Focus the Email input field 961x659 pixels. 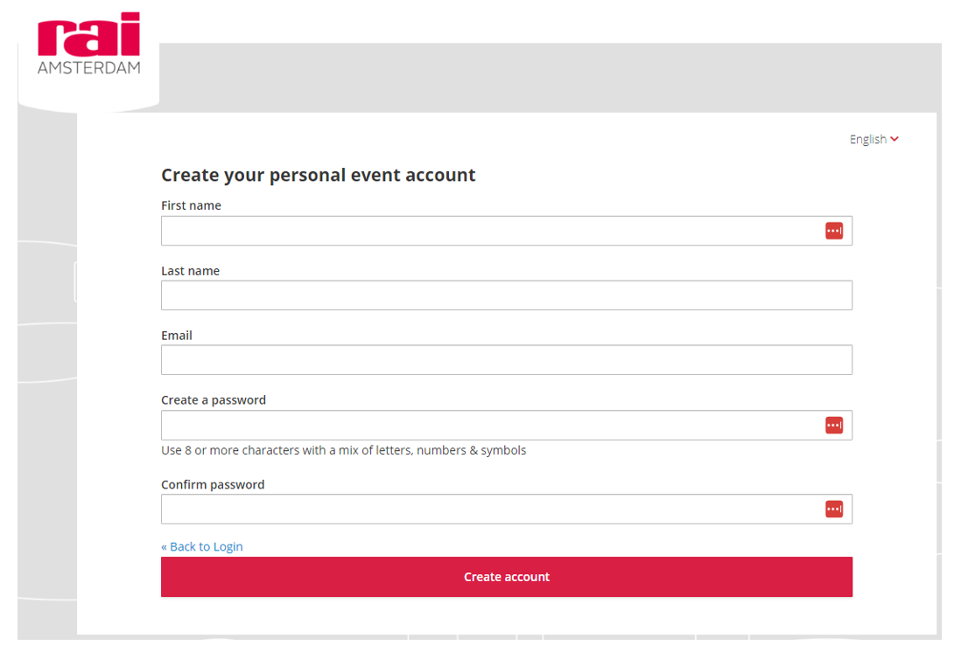(x=506, y=360)
